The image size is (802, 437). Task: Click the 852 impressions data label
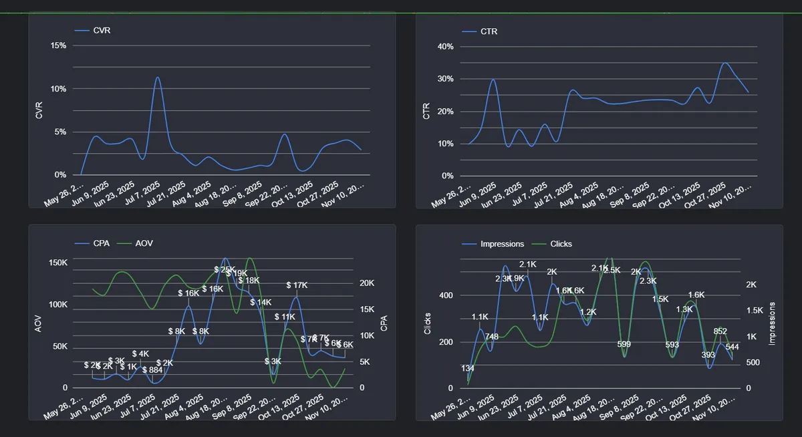[720, 331]
